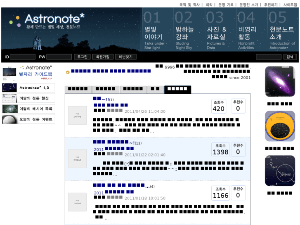Click the timestamp 2011/01/22 02:01:40
The image size is (300, 225).
pos(145,155)
